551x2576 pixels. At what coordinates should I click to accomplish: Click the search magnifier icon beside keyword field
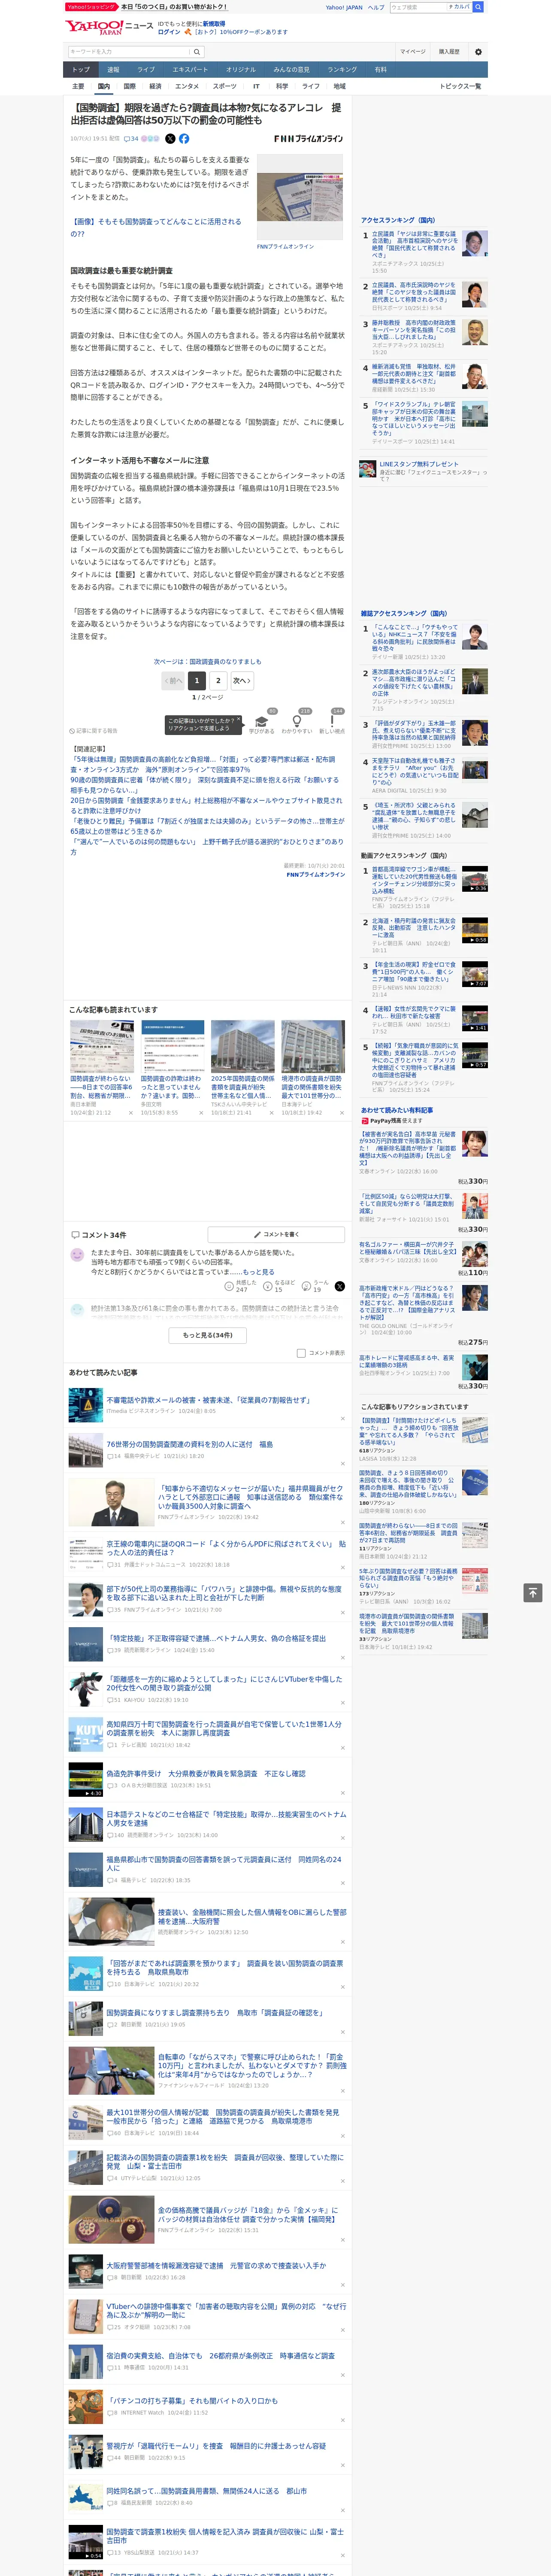[x=197, y=52]
